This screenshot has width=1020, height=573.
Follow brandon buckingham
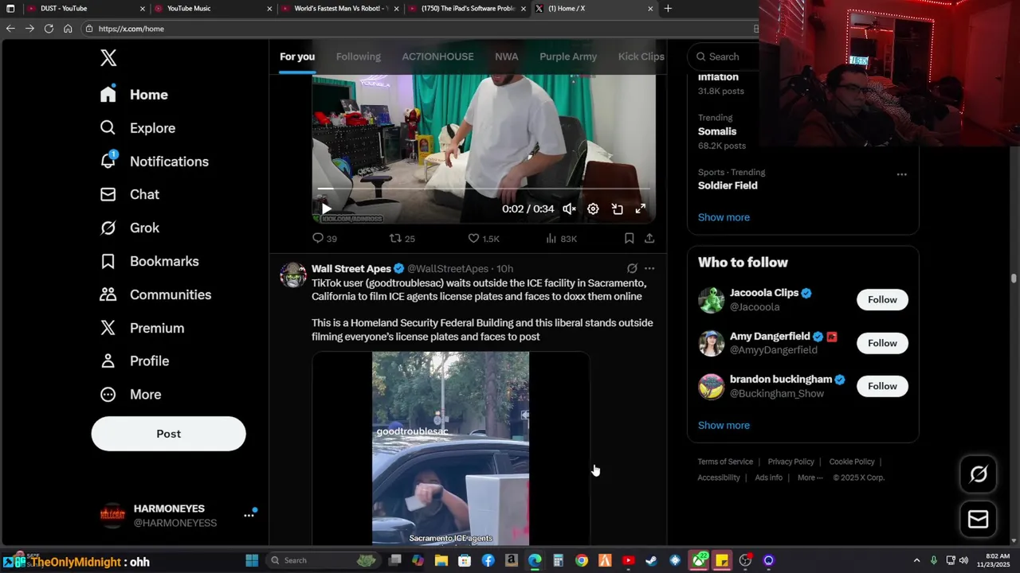tap(882, 386)
